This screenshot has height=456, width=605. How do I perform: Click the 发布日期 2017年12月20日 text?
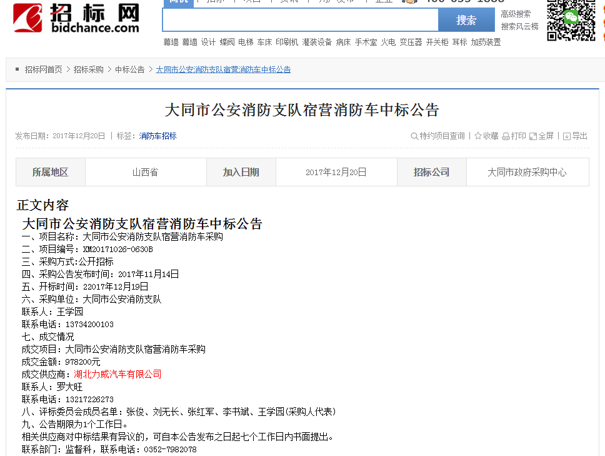pos(60,136)
